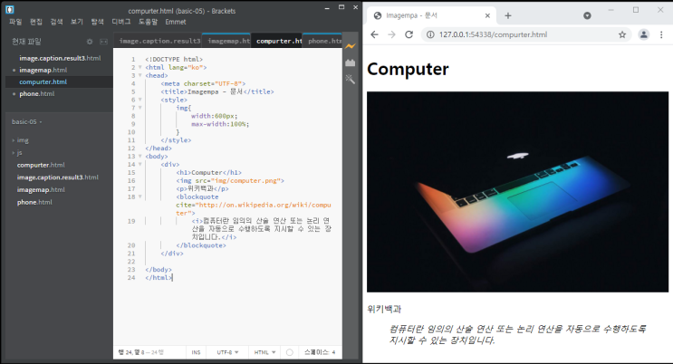
Task: Expand the img folder
Action: (x=20, y=140)
